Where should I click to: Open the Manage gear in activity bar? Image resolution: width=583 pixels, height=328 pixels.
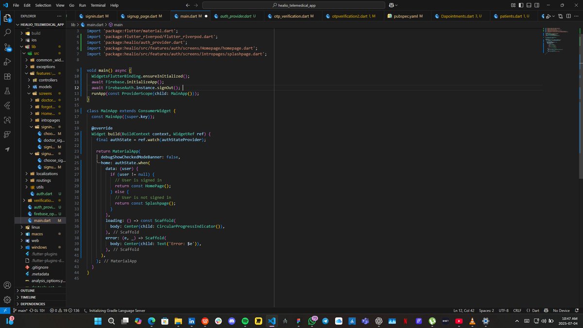pyautogui.click(x=7, y=300)
